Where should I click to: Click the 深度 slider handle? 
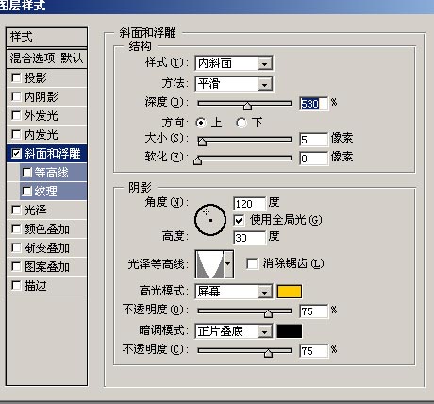(247, 106)
